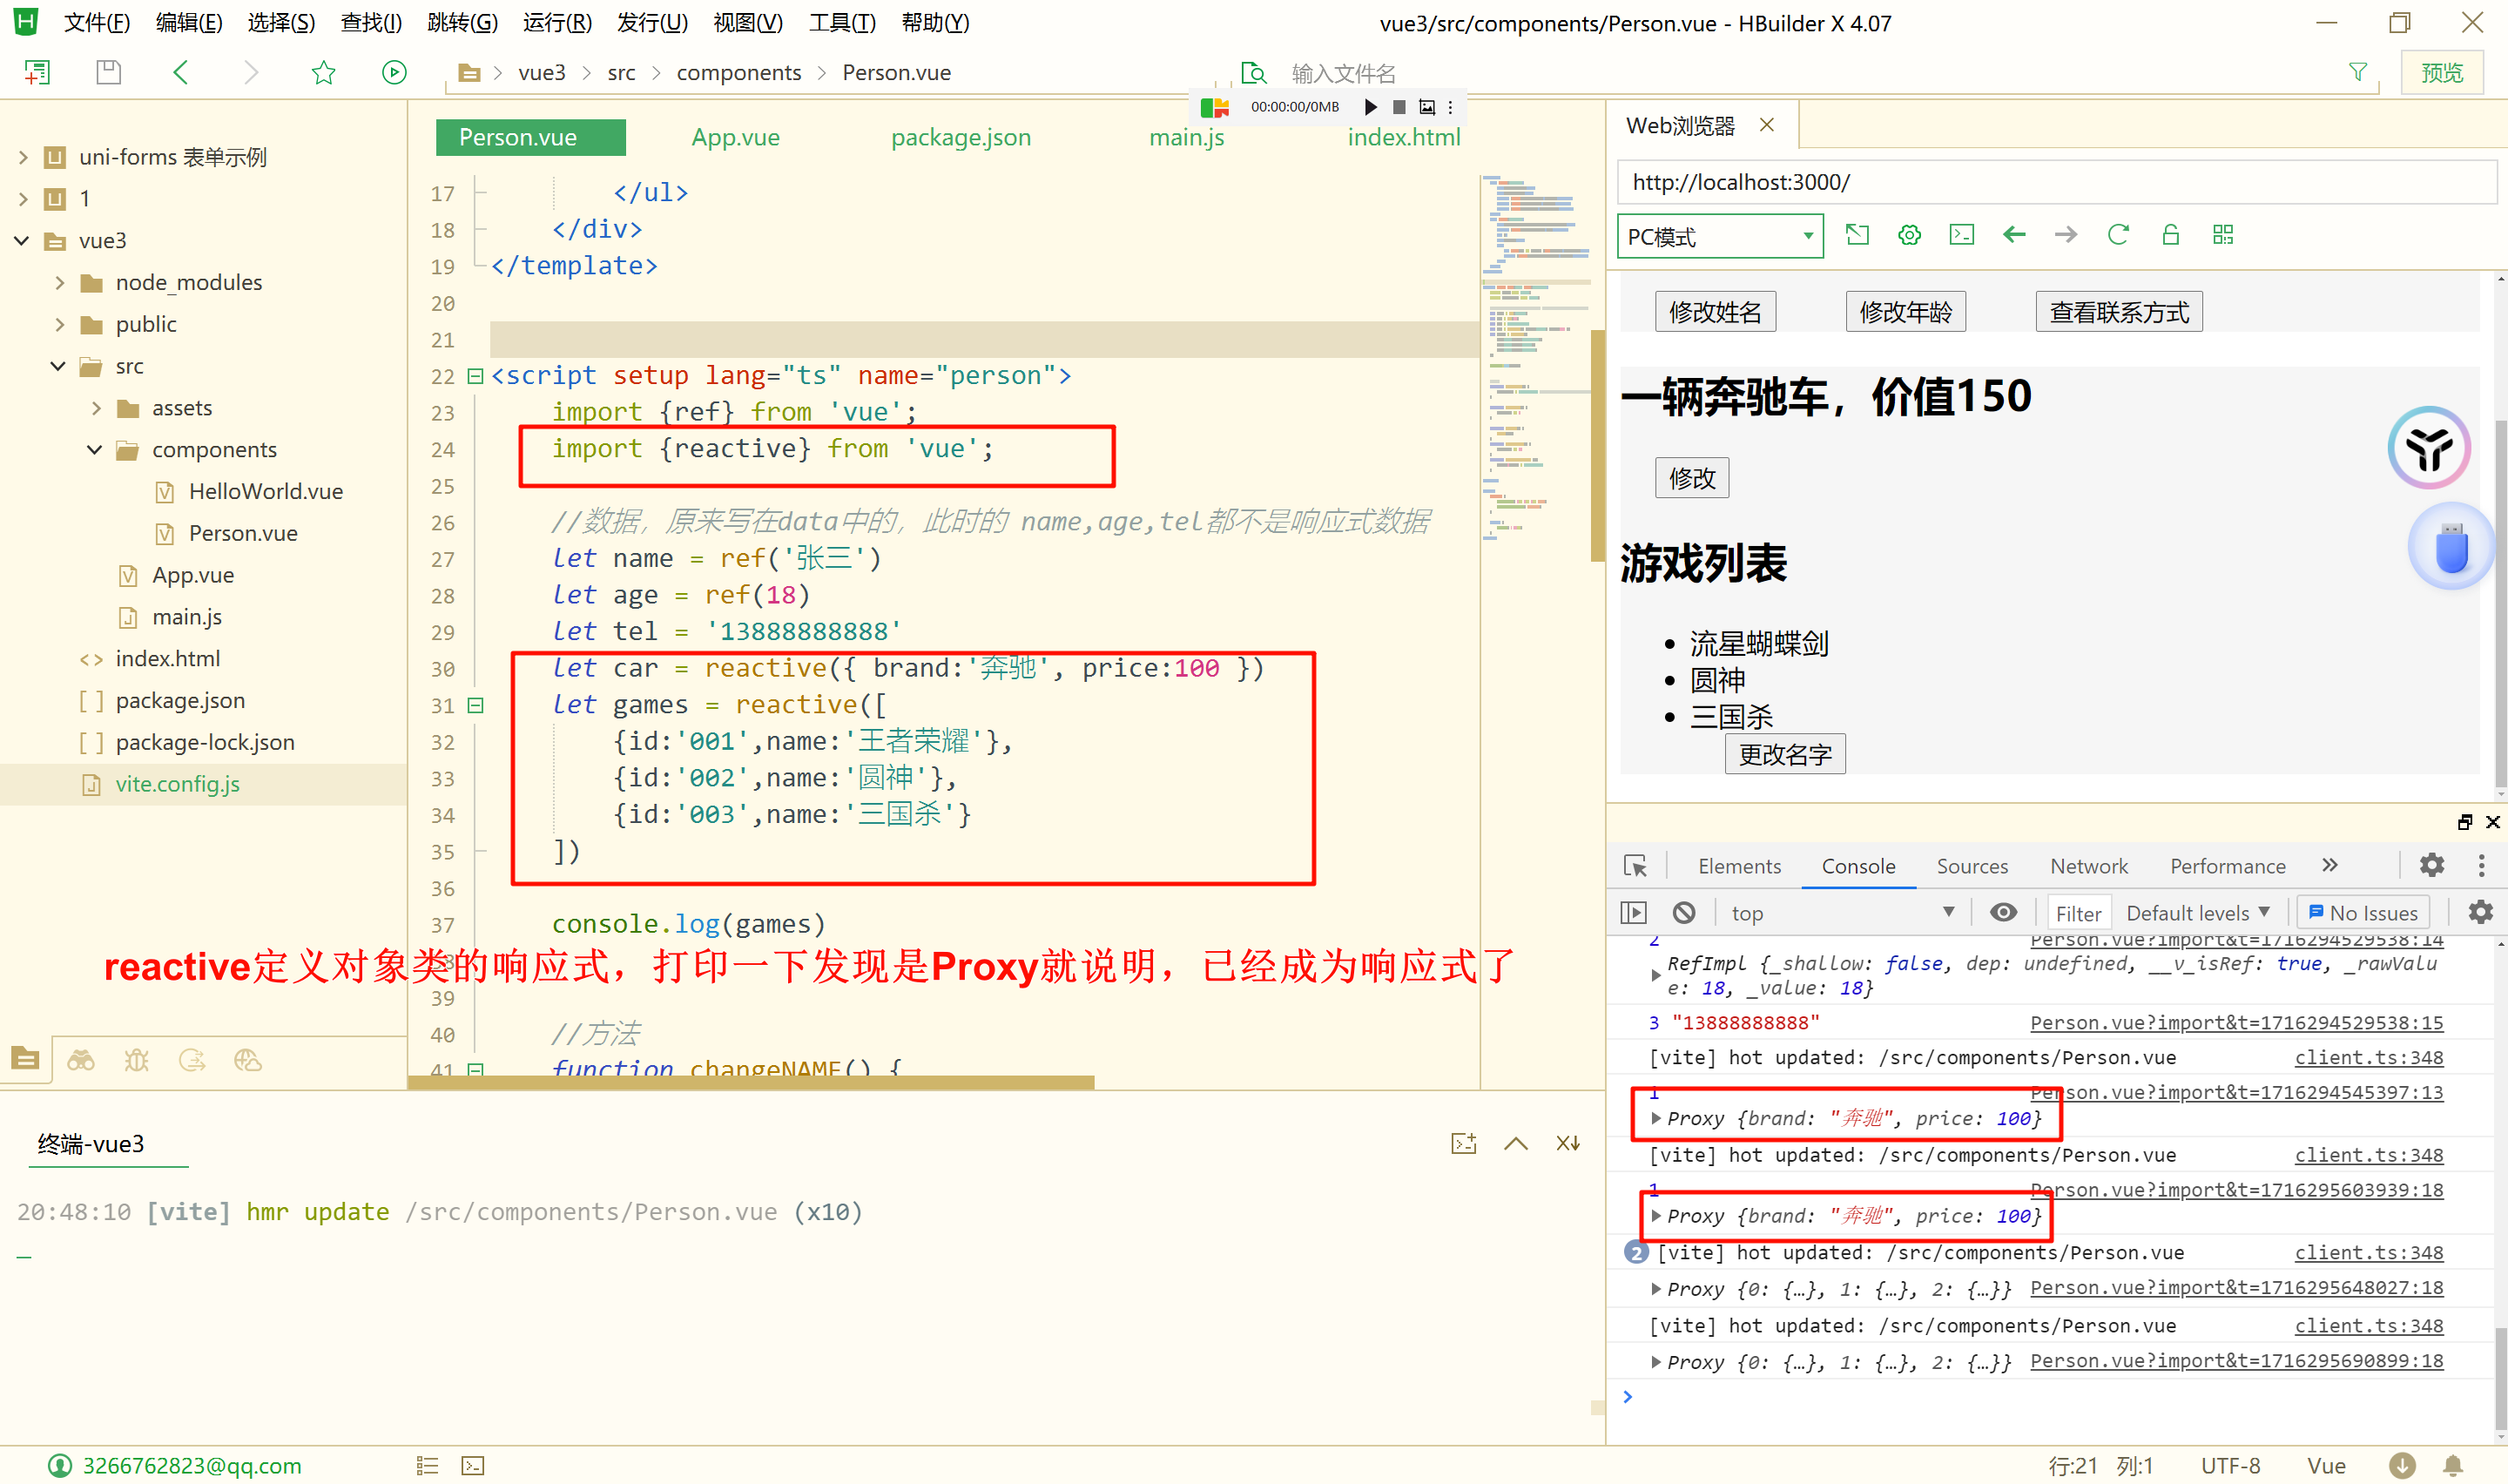Image resolution: width=2508 pixels, height=1484 pixels.
Task: Click the 修改姓名 button
Action: [1715, 312]
